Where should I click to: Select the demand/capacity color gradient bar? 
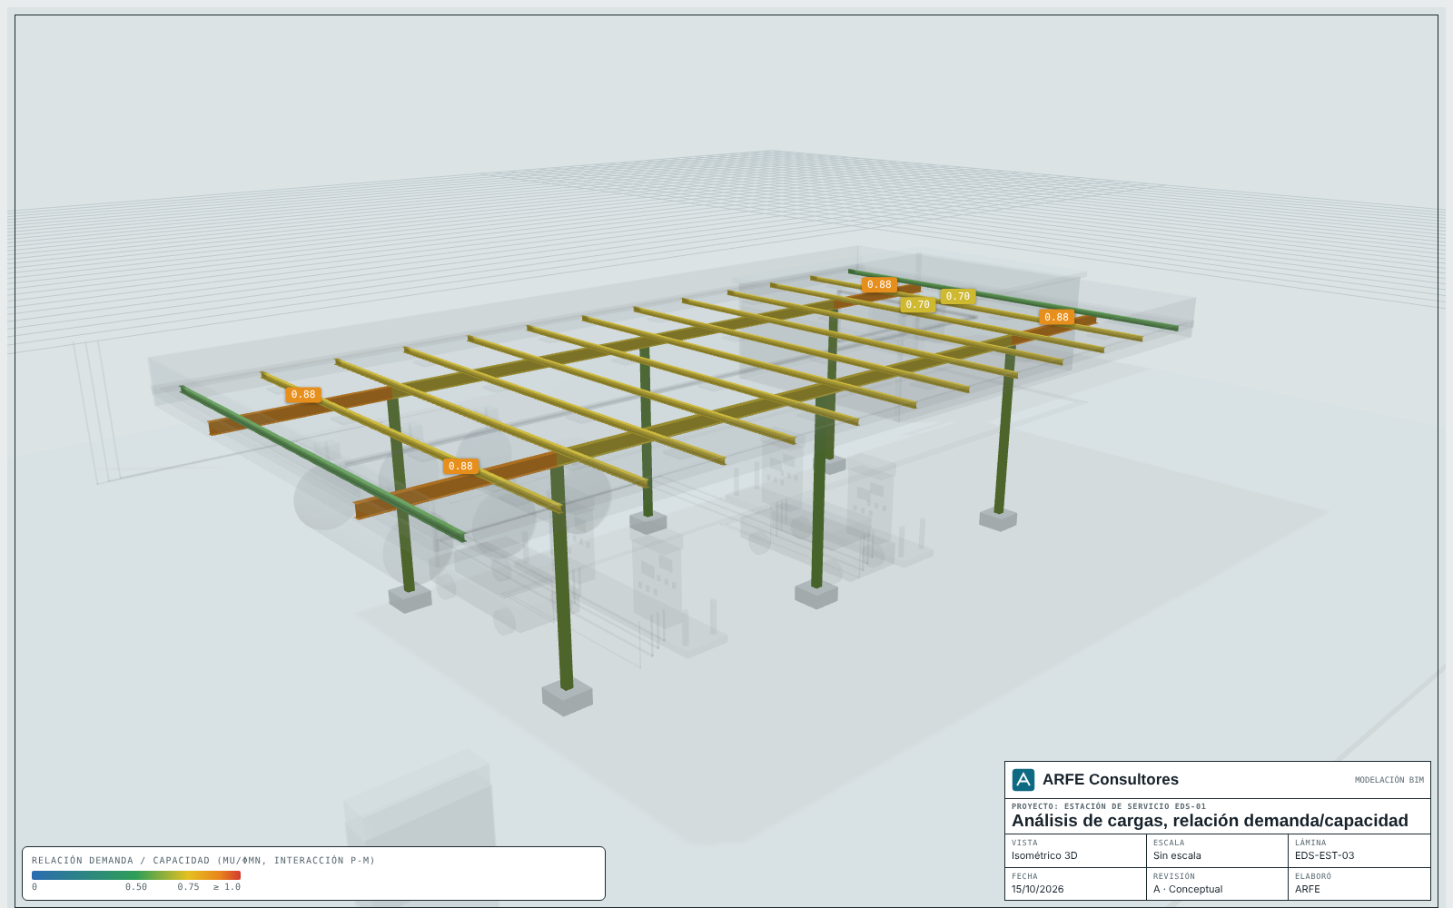[x=136, y=875]
